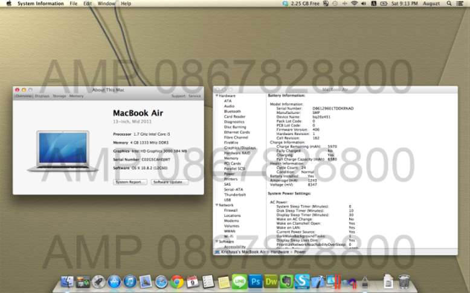Click the System Report button
Image resolution: width=470 pixels, height=293 pixels.
[x=130, y=181]
